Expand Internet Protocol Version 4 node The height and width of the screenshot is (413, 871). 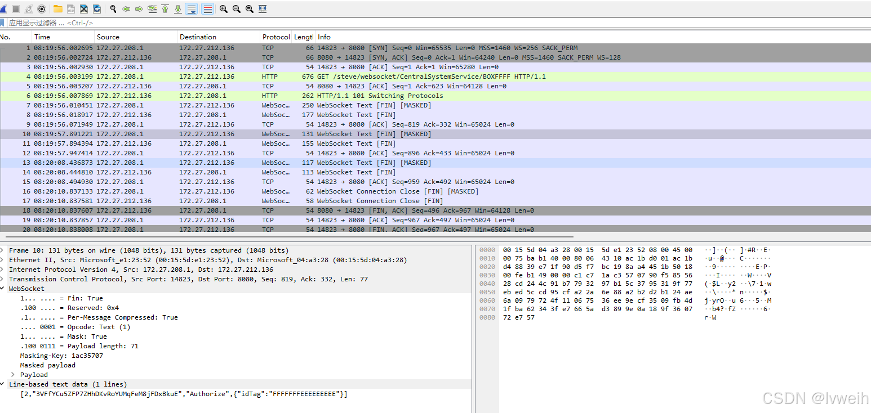(x=2, y=270)
